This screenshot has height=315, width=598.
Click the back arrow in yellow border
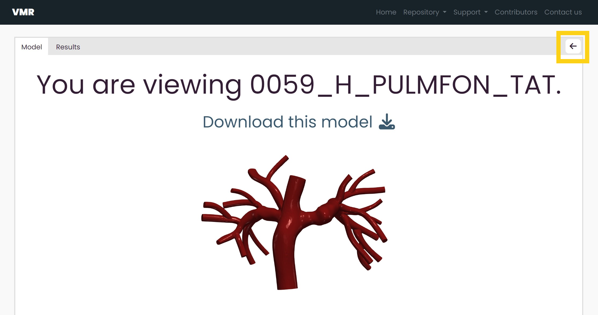573,46
